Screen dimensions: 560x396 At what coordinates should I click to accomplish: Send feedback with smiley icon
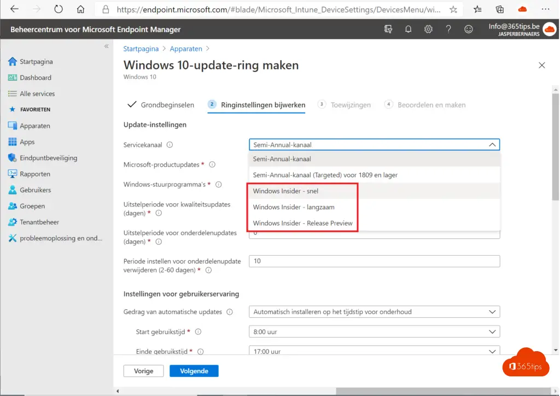468,29
